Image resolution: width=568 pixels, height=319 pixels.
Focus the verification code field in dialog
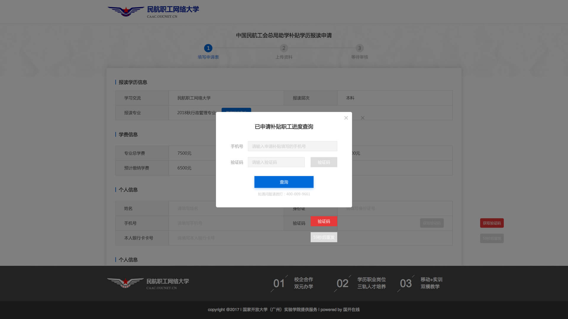276,162
